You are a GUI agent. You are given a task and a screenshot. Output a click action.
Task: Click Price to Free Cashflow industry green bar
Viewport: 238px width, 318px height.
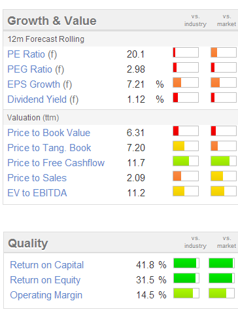[x=186, y=161]
